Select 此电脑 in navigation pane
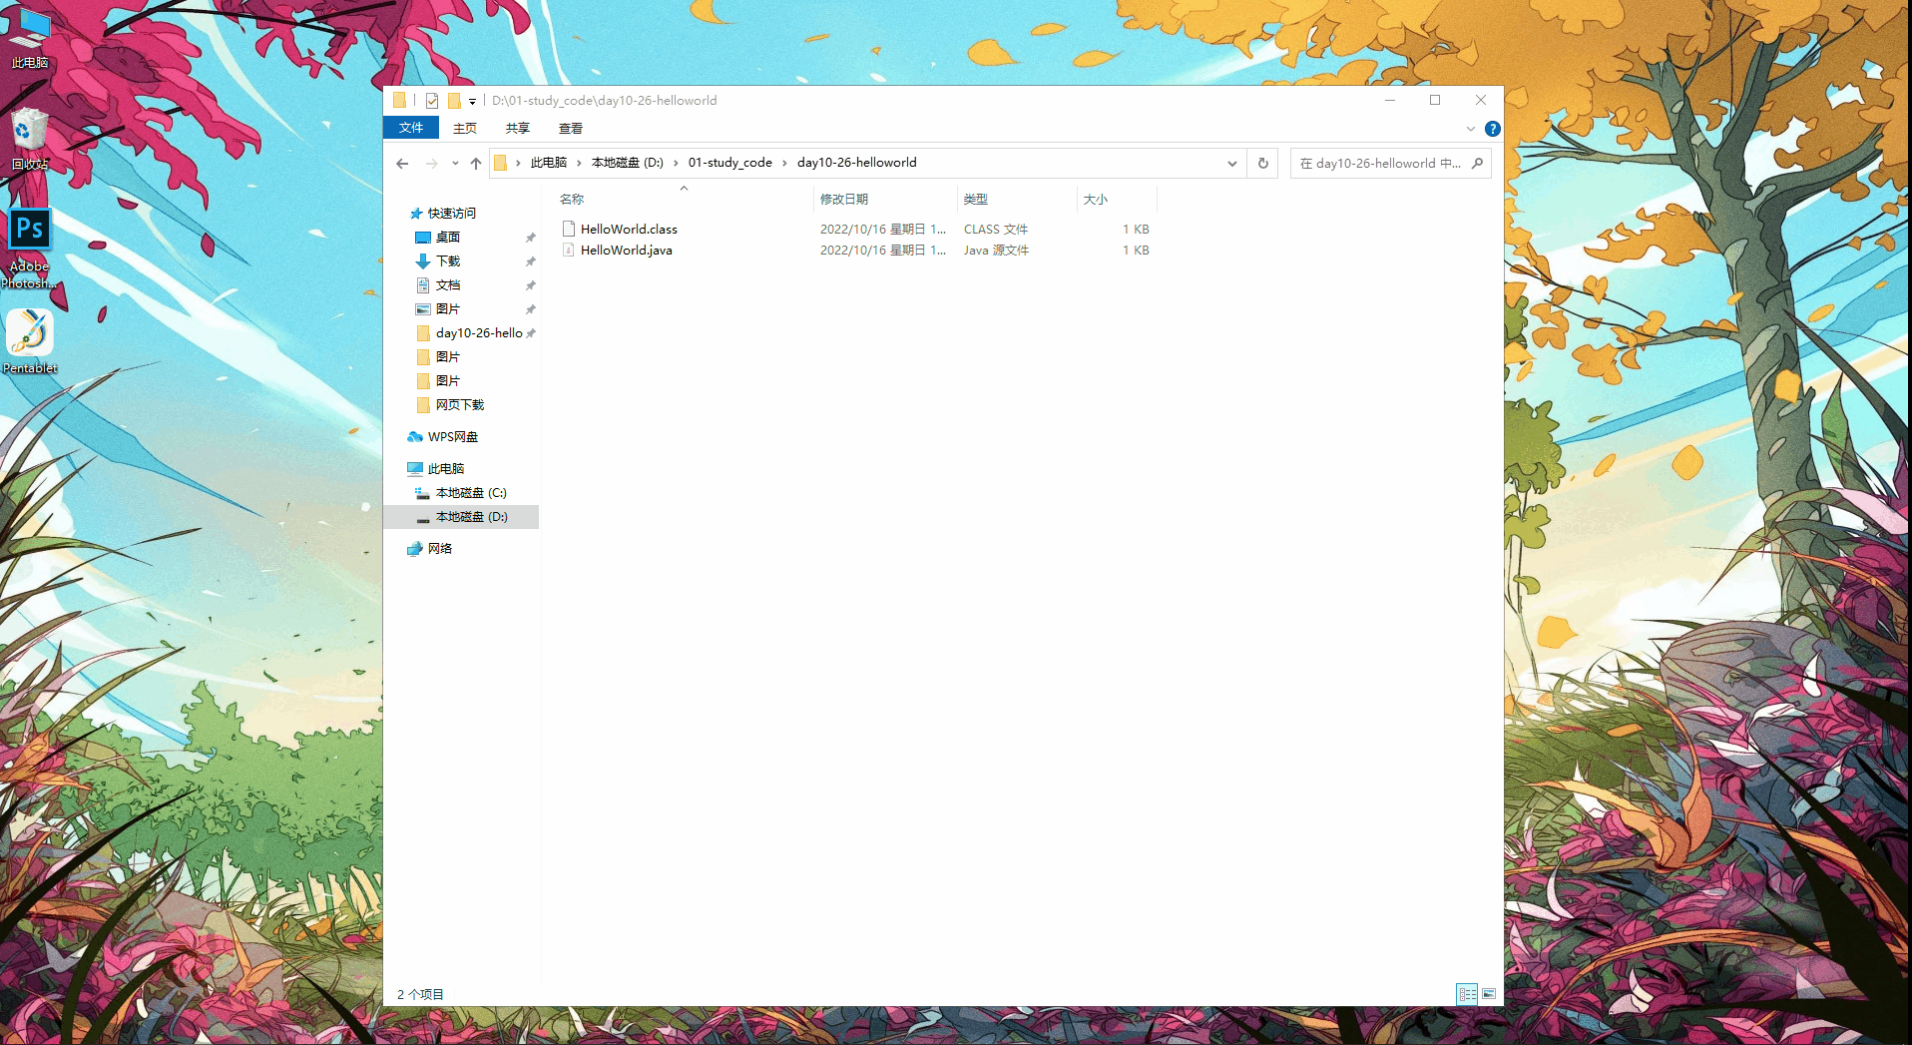This screenshot has height=1045, width=1912. [x=446, y=469]
